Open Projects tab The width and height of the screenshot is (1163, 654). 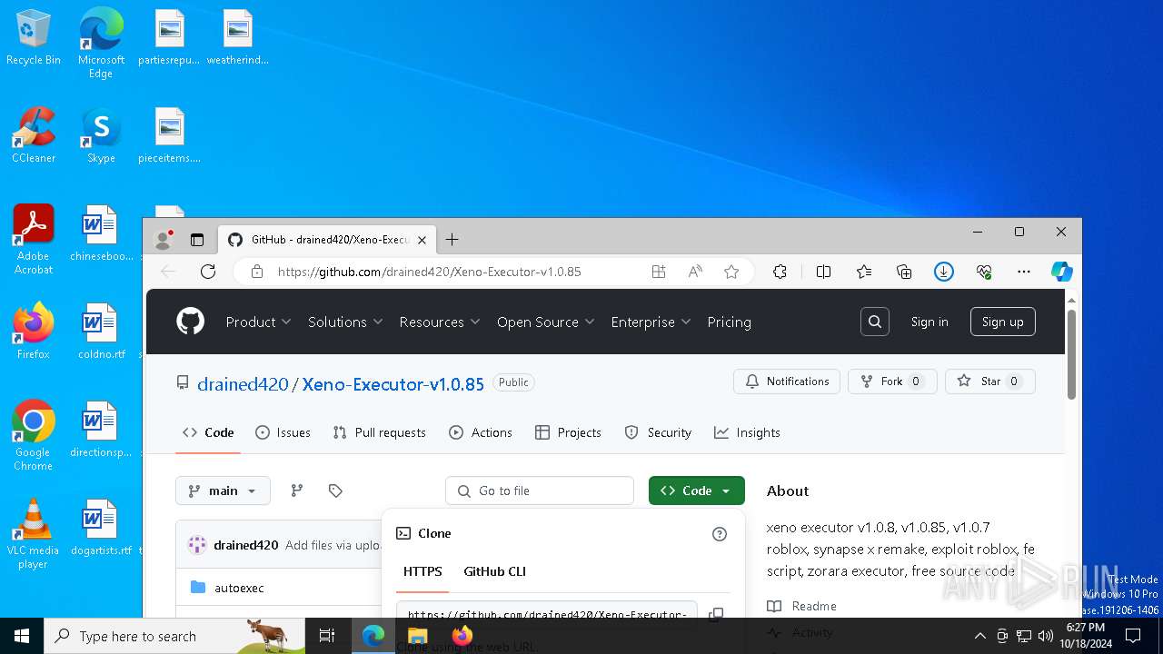coord(568,432)
